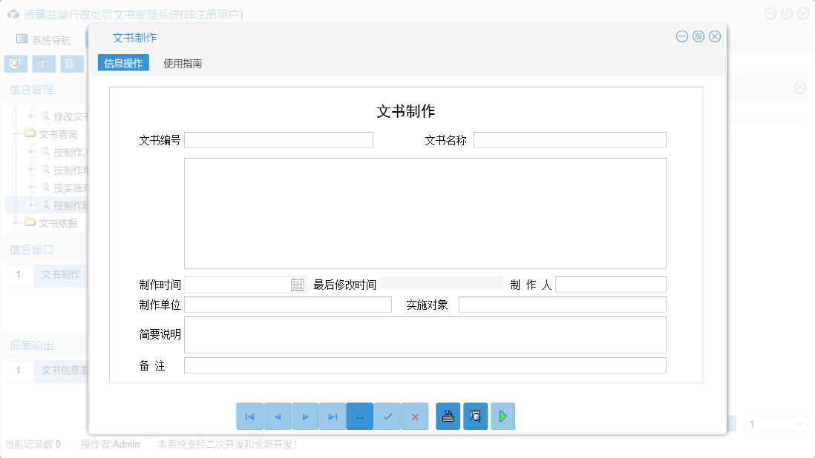Jump to last record
815x458 pixels.
click(333, 416)
